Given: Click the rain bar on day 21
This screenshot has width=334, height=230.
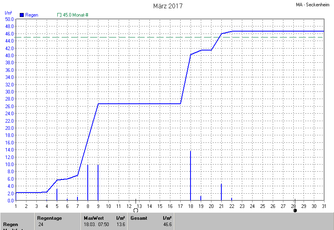Looking at the screenshot, I should tap(221, 192).
